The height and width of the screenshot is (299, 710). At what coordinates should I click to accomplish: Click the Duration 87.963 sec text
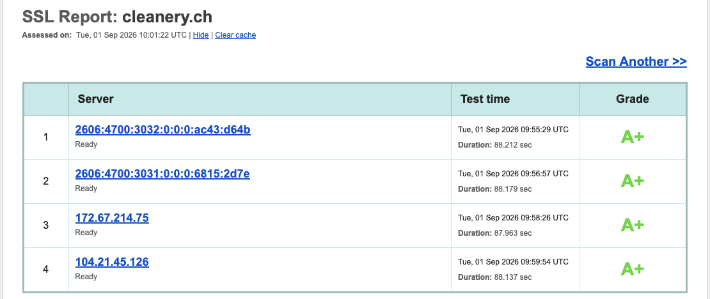(495, 233)
